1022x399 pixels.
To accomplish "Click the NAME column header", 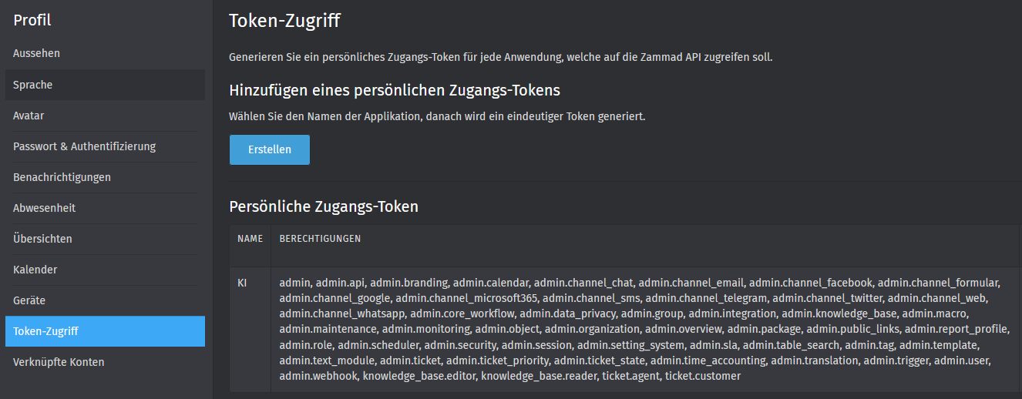I will click(250, 239).
